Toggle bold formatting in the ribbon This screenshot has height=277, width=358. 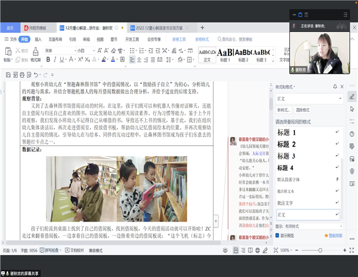pos(47,59)
